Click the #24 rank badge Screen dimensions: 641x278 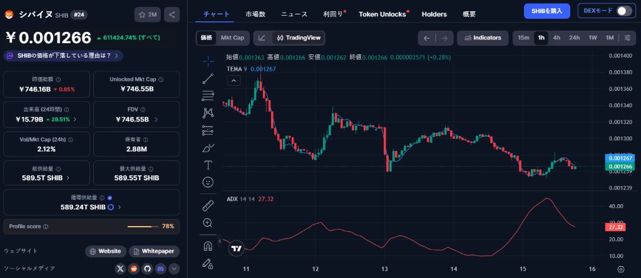pyautogui.click(x=79, y=15)
